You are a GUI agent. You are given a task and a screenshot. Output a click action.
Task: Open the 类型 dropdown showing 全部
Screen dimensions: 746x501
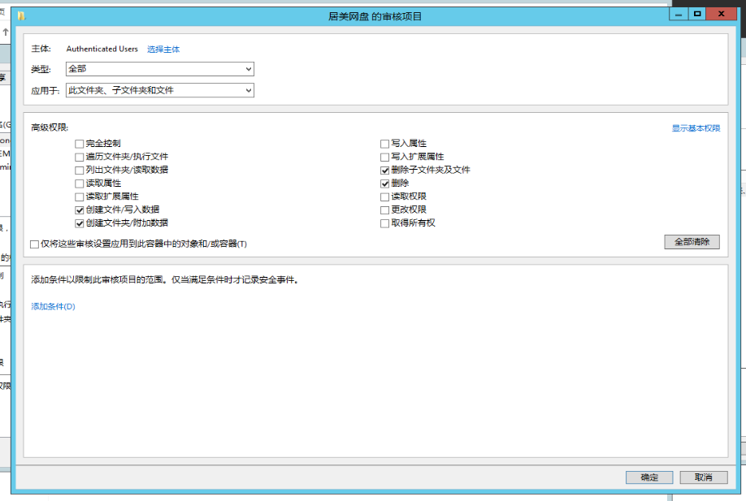pos(160,69)
